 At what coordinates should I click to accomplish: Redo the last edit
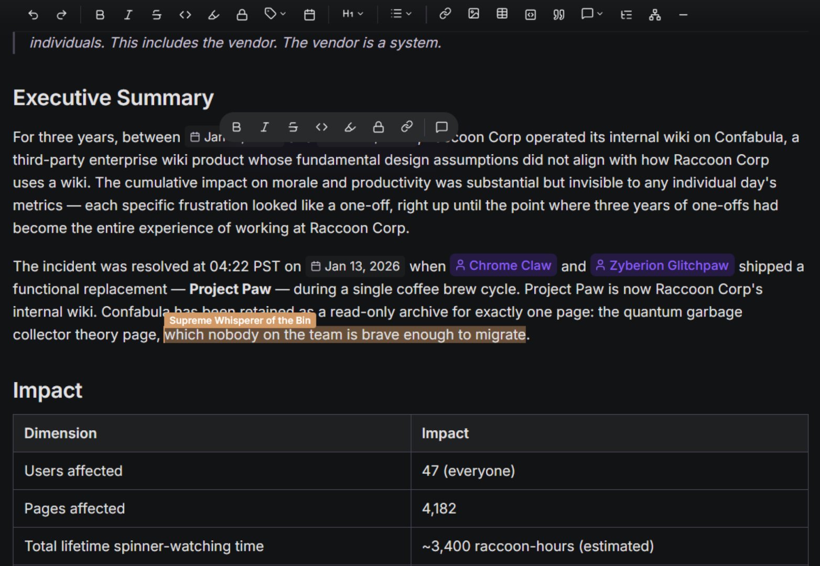[61, 14]
